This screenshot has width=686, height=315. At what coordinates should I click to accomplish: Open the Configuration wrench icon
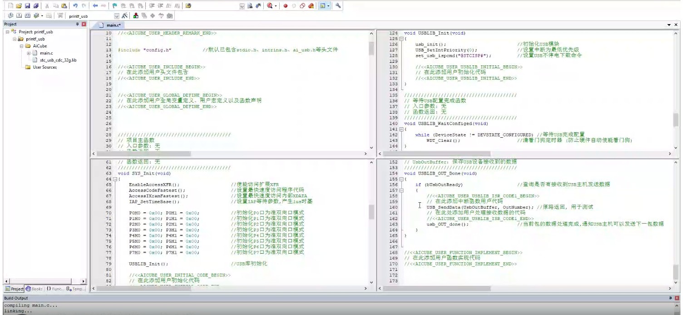coord(338,6)
